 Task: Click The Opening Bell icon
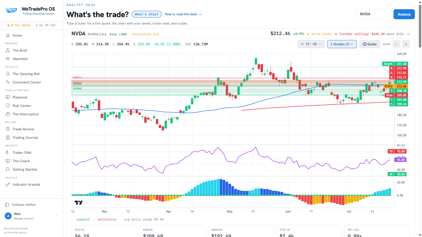tap(8, 74)
